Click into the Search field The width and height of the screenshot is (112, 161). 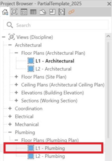[56, 25]
